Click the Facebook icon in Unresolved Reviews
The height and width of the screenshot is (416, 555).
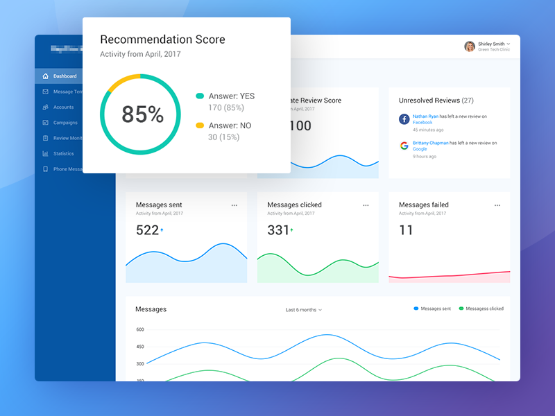pyautogui.click(x=404, y=119)
